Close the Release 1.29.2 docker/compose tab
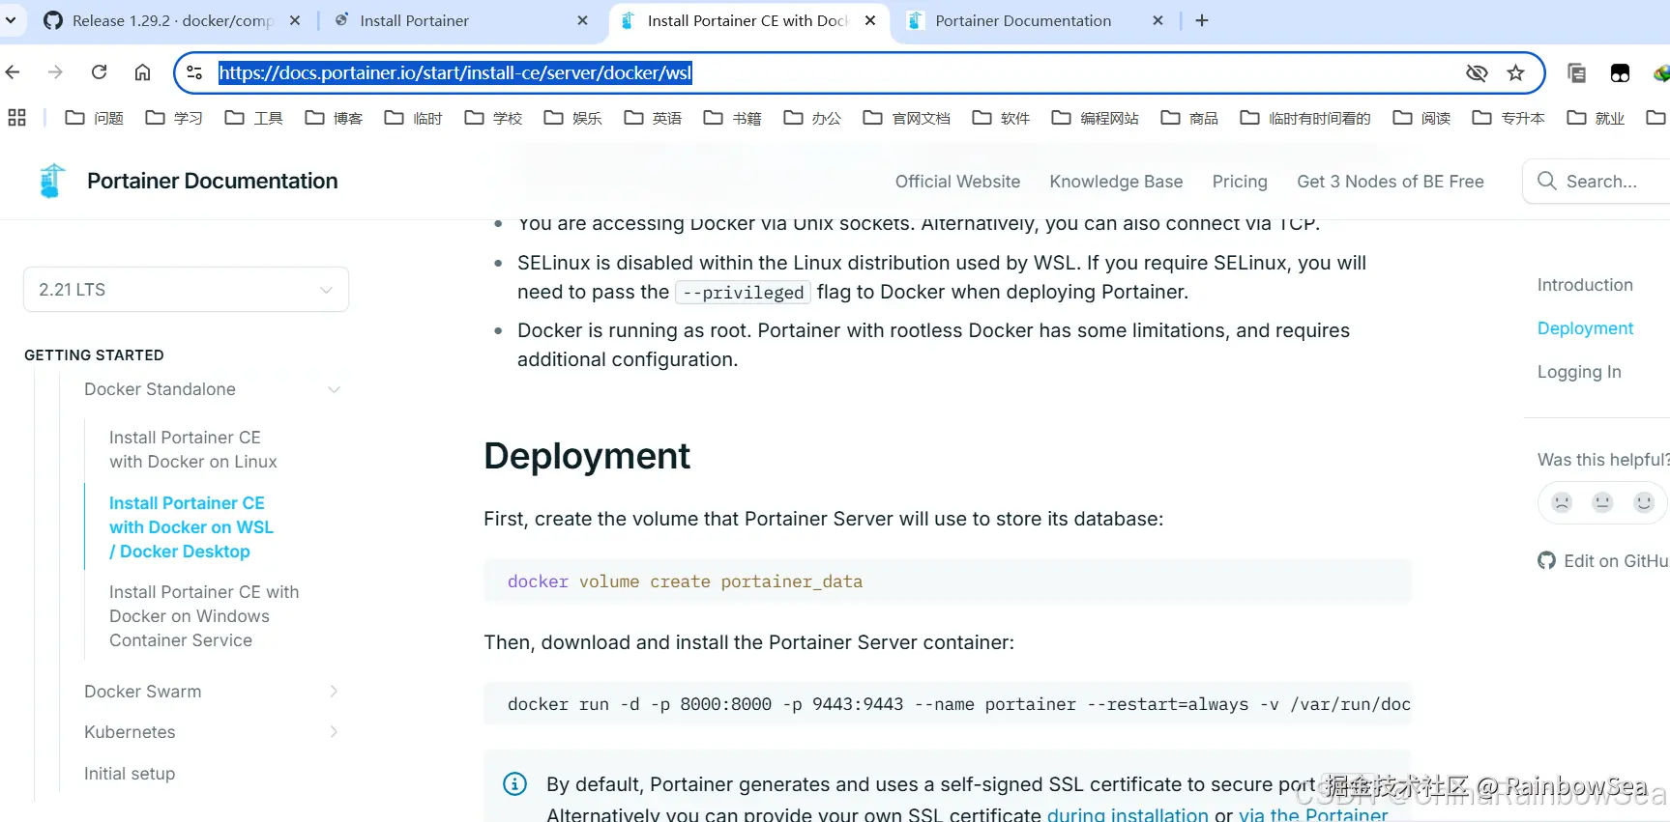 tap(295, 20)
